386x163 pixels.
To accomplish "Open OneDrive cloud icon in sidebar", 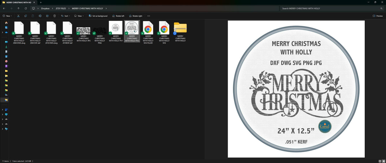I will point(6,32).
